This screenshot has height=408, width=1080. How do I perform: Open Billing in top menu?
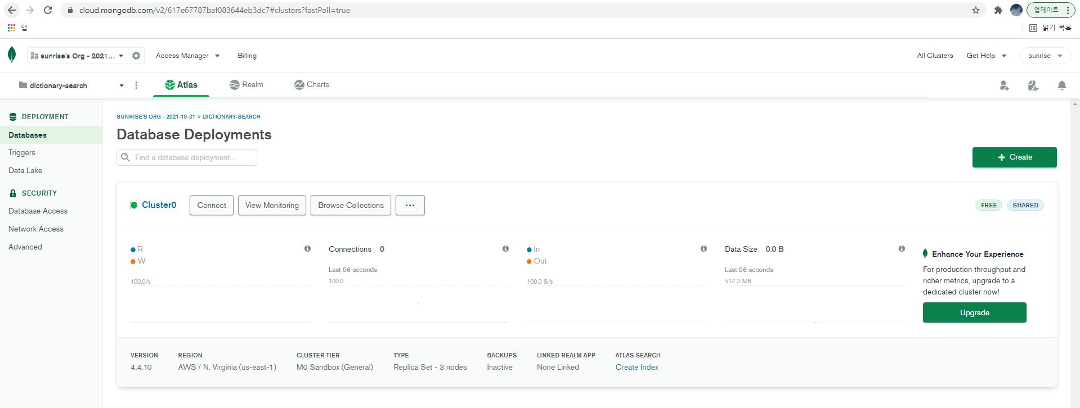coord(247,56)
